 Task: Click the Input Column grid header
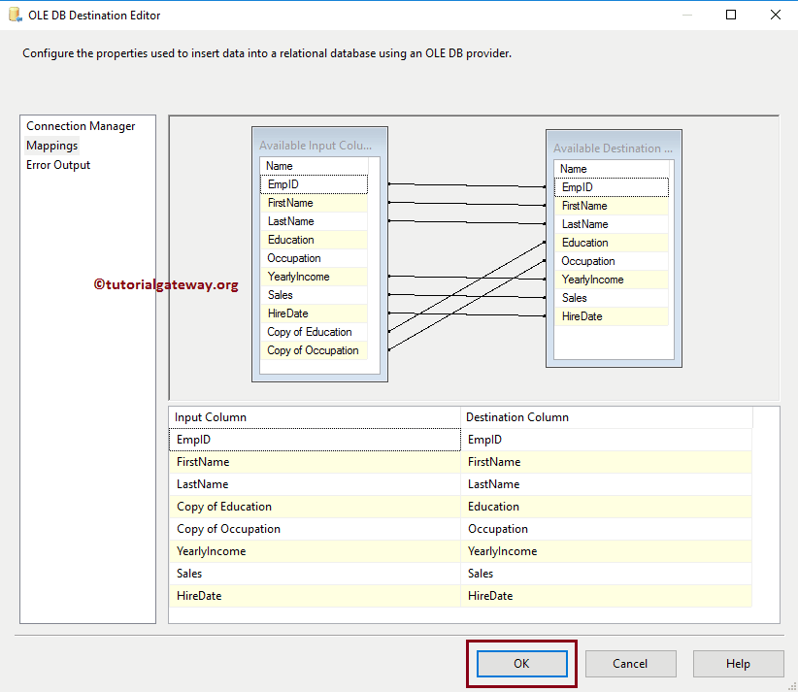click(x=243, y=416)
